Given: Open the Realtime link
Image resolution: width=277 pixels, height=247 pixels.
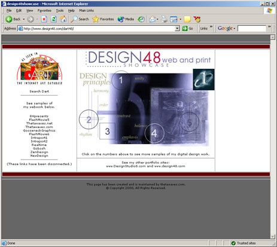Looking at the screenshot, I should point(39,145).
